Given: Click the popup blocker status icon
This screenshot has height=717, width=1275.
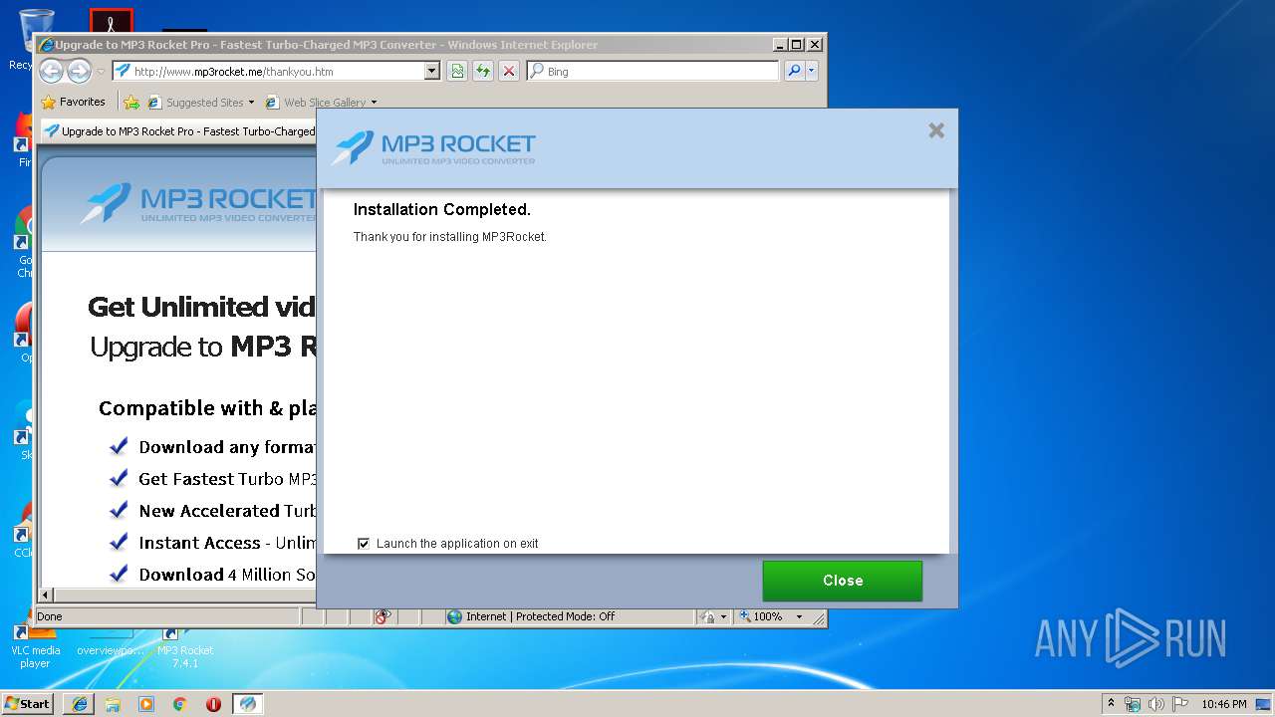Looking at the screenshot, I should (382, 616).
